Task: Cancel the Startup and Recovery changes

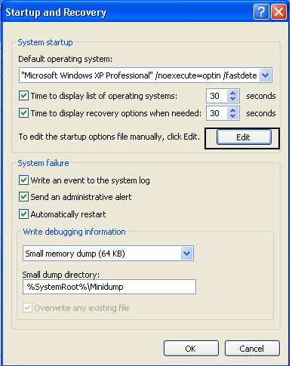Action: tap(252, 349)
